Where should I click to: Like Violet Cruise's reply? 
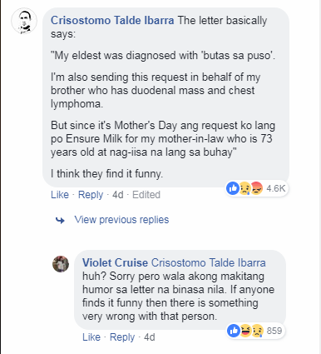(x=91, y=337)
